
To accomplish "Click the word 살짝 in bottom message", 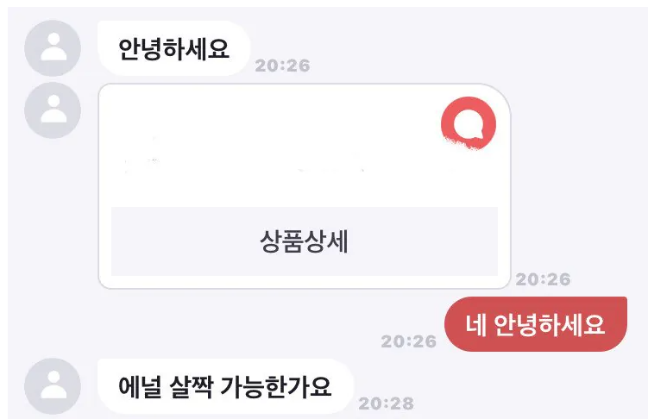I will 191,387.
